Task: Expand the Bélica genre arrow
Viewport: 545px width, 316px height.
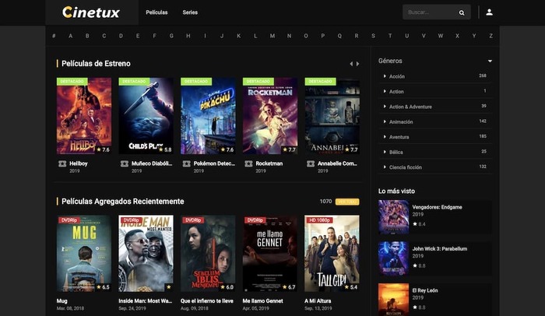Action: 385,152
